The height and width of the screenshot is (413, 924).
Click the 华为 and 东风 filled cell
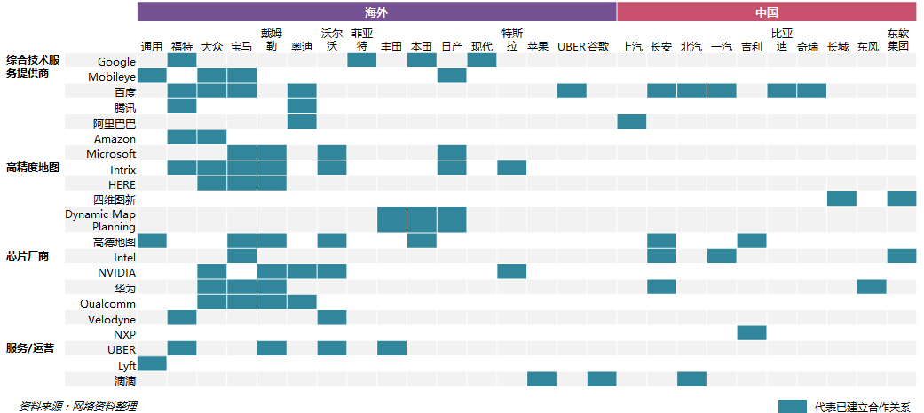pyautogui.click(x=872, y=287)
